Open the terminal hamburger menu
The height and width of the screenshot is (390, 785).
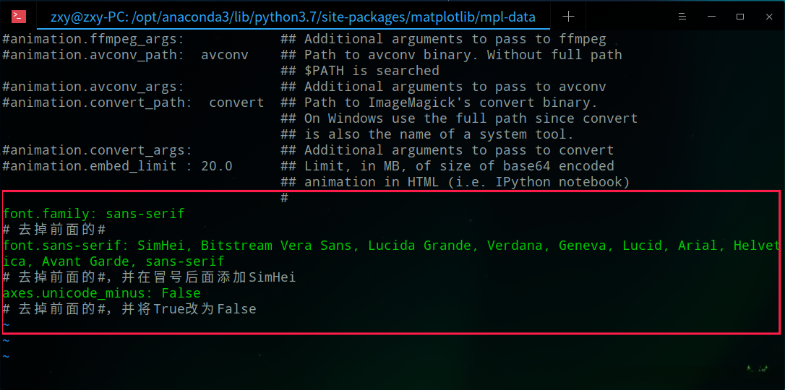pos(682,16)
